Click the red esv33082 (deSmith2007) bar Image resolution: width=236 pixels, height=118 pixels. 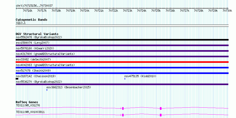click(x=122, y=62)
